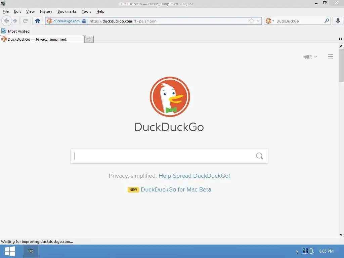Open the Downloads arrow button
Viewport: 344px width, 258px height.
click(338, 21)
